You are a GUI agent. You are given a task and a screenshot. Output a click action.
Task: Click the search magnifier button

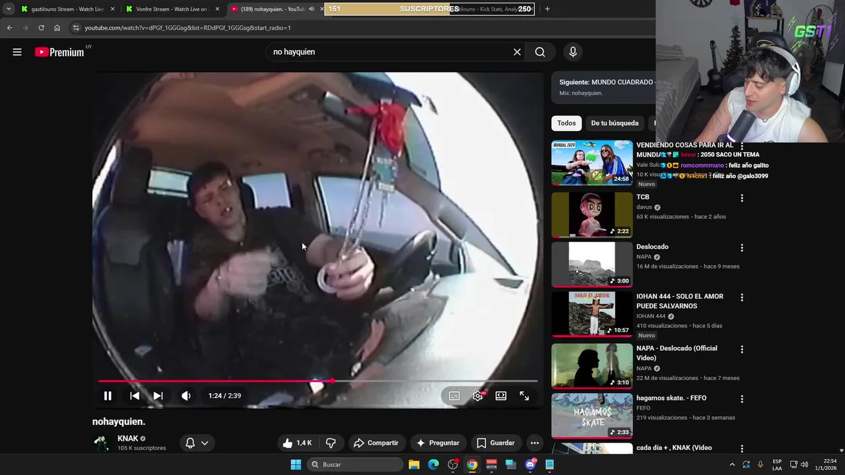[540, 52]
